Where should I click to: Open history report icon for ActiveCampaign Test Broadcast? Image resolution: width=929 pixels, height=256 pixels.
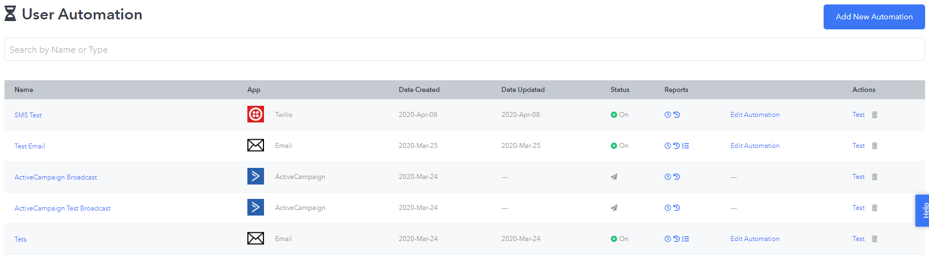(677, 208)
